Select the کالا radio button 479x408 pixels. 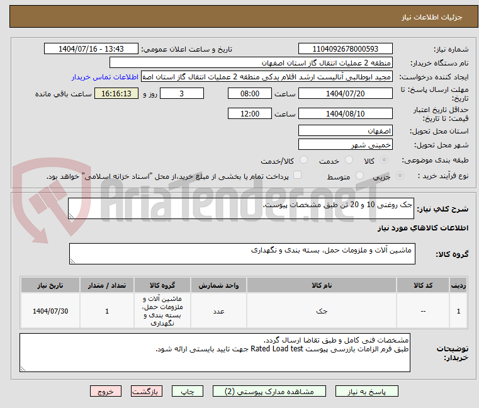[385, 160]
